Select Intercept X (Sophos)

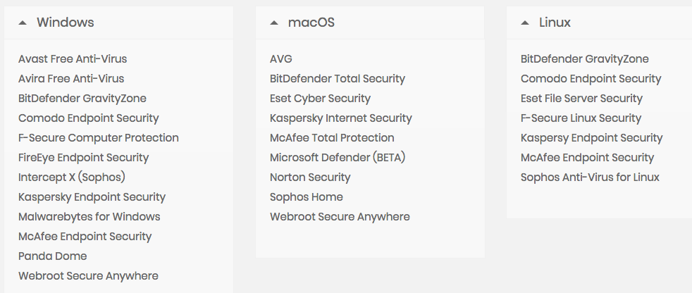tap(71, 177)
